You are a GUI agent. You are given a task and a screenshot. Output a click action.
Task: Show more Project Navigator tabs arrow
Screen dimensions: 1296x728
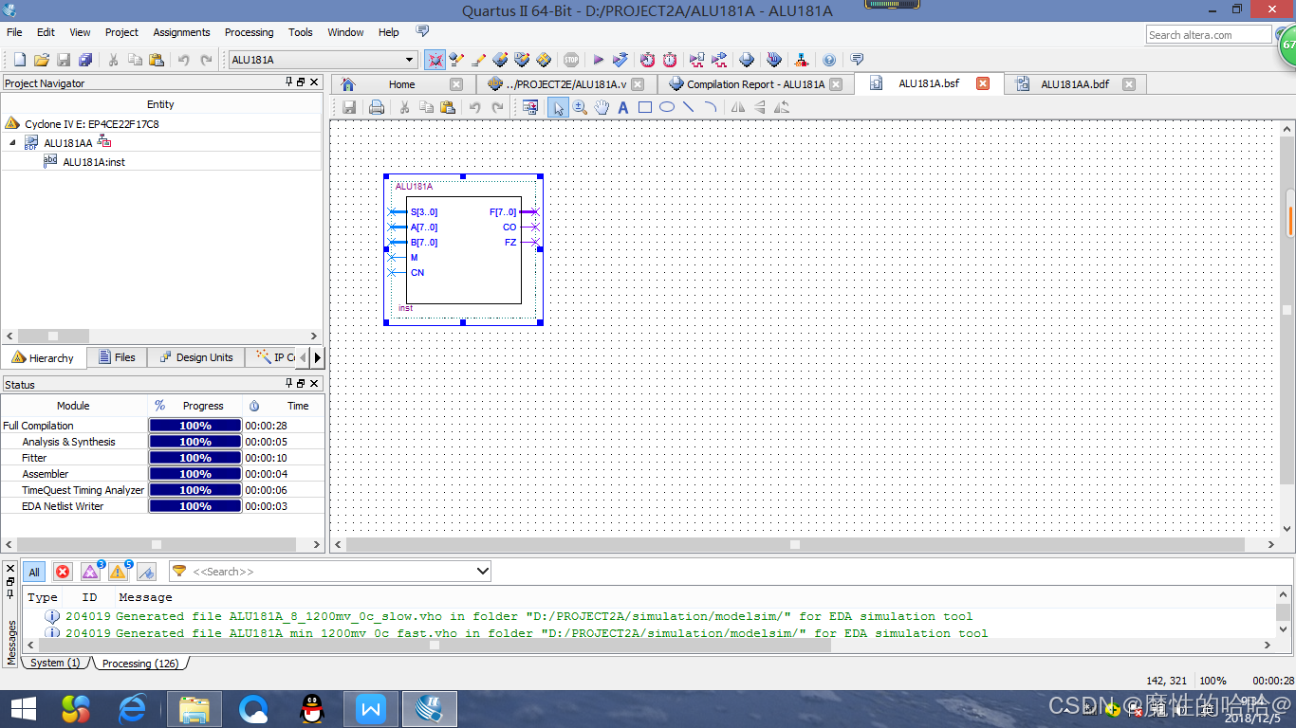317,357
